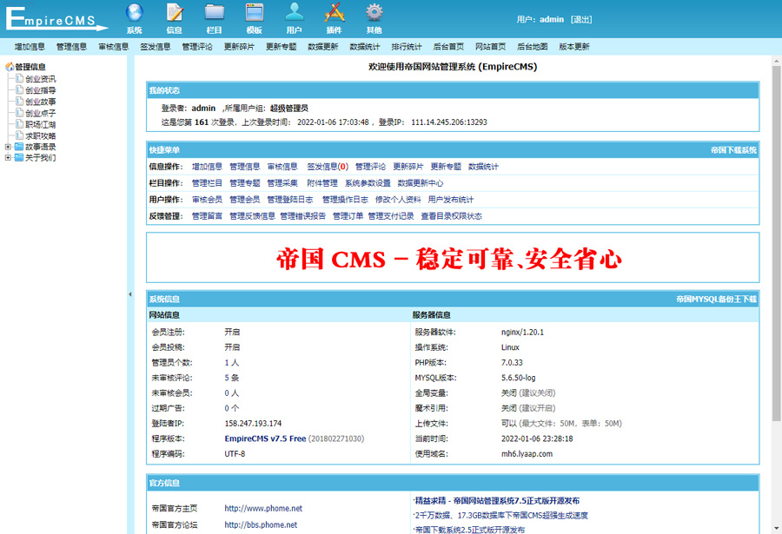Open the 系统 (System) globe icon

click(134, 13)
